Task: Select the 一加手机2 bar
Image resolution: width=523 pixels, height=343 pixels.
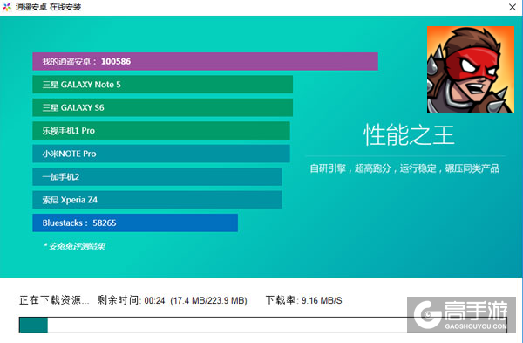Action: (157, 176)
